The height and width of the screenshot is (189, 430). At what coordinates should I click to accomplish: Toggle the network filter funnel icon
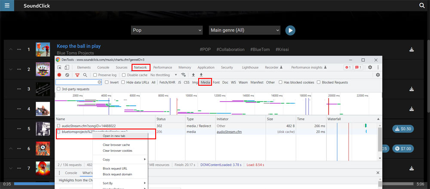(77, 75)
